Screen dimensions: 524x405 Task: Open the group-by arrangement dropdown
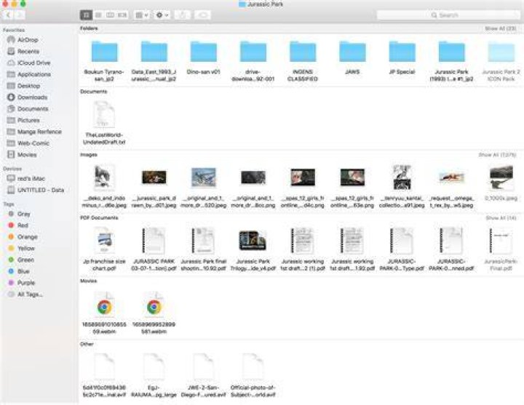(x=142, y=15)
